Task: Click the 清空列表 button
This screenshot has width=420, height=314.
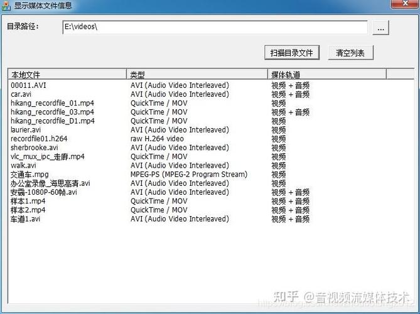Action: click(350, 53)
